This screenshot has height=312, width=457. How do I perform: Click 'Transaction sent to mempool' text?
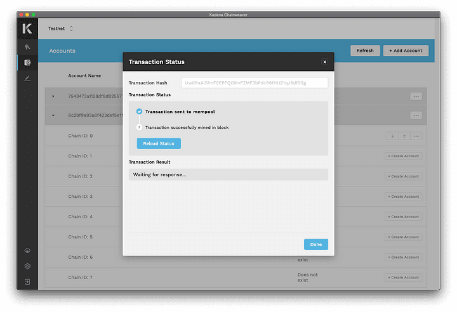coord(180,112)
